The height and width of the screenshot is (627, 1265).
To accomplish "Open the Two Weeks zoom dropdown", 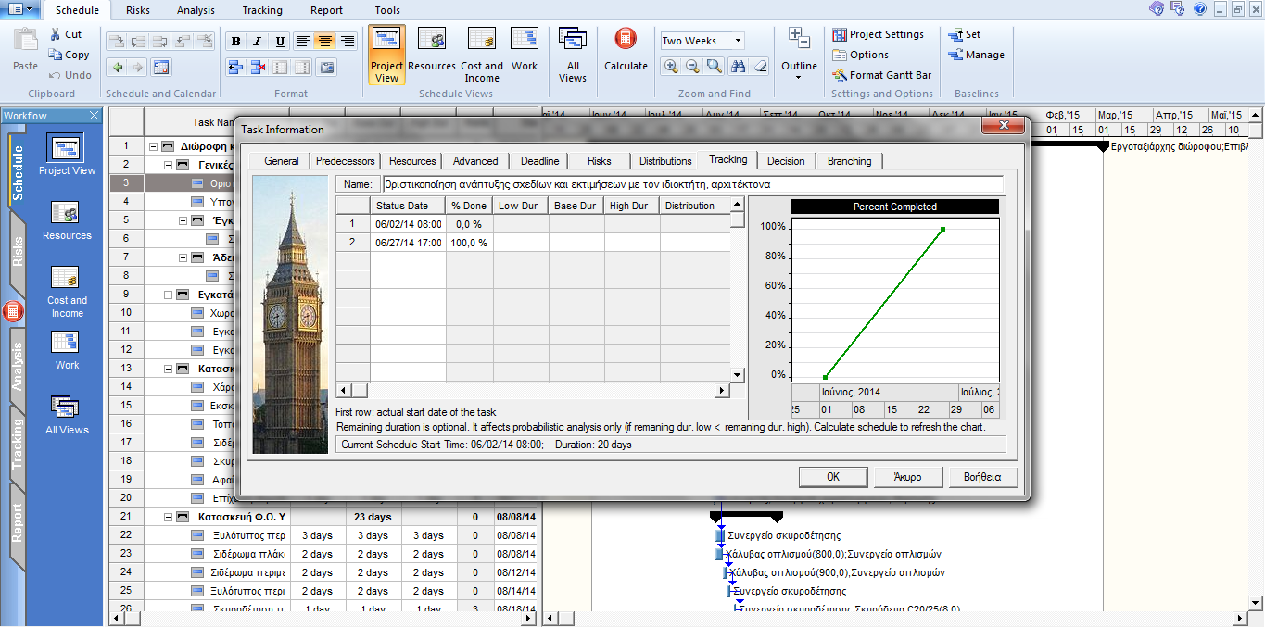I will click(739, 41).
